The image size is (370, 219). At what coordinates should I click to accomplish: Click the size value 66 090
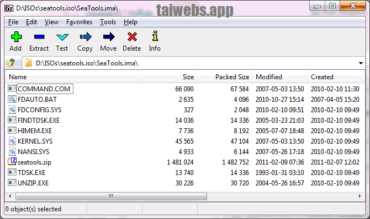click(x=184, y=89)
